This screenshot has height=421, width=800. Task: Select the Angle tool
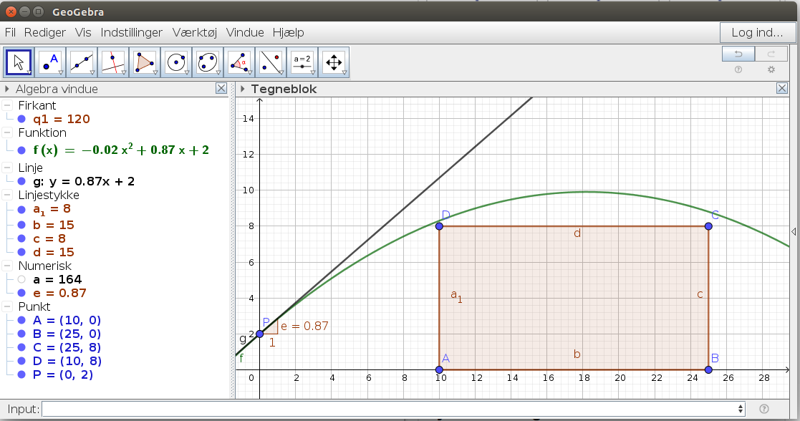point(238,63)
